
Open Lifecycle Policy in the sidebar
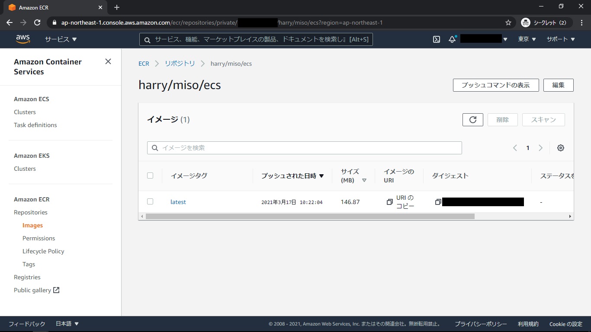tap(43, 251)
